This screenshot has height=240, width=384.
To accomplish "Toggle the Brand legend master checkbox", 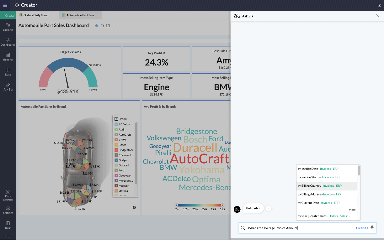I will pos(116,119).
